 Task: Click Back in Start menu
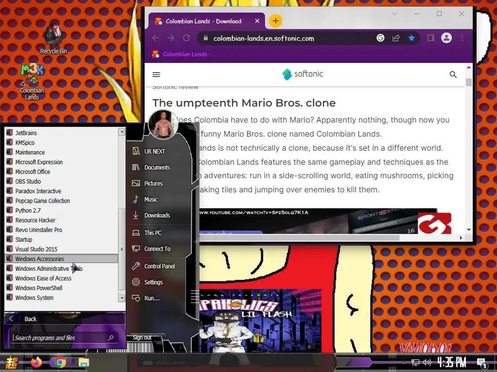point(65,319)
